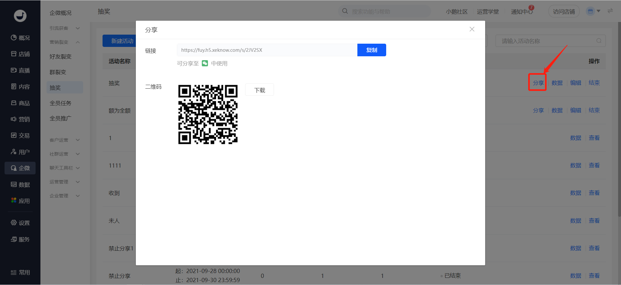Click 结束 for the 抽奖 row
Viewport: 621px width, 285px height.
tap(594, 83)
